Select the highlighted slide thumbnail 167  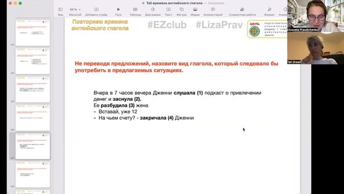pos(33,146)
